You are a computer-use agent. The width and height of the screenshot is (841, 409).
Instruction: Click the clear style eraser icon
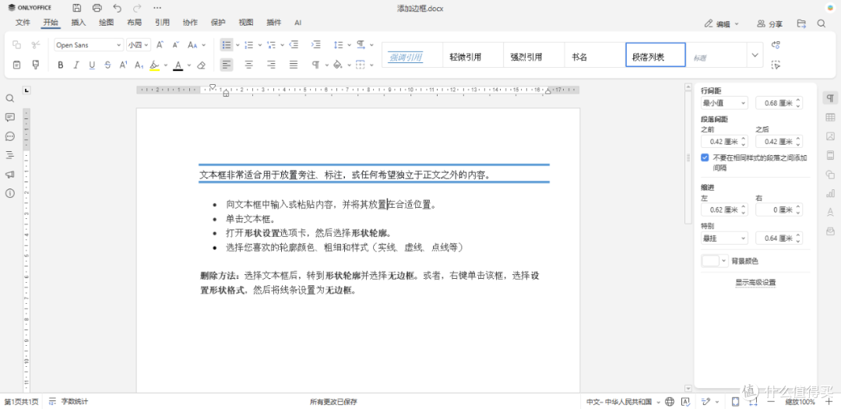[x=202, y=65]
